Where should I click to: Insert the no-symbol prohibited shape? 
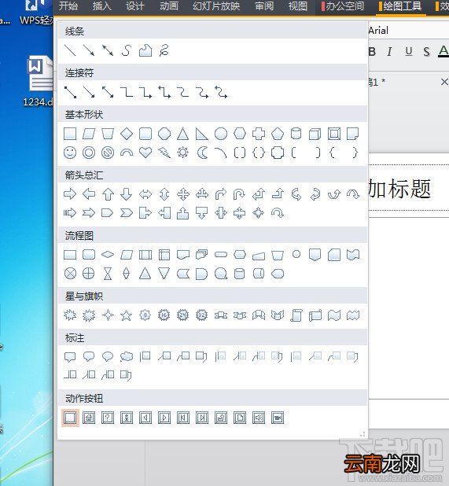point(108,153)
